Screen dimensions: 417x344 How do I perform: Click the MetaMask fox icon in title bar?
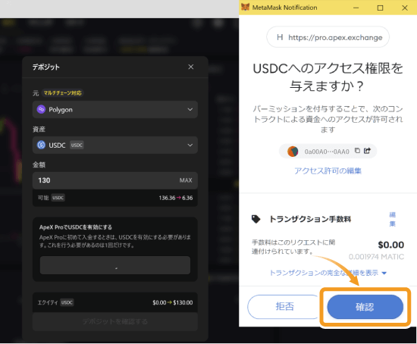coord(245,7)
